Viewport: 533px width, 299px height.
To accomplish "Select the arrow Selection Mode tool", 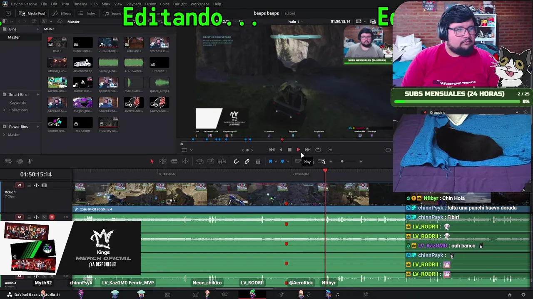I will tap(152, 162).
